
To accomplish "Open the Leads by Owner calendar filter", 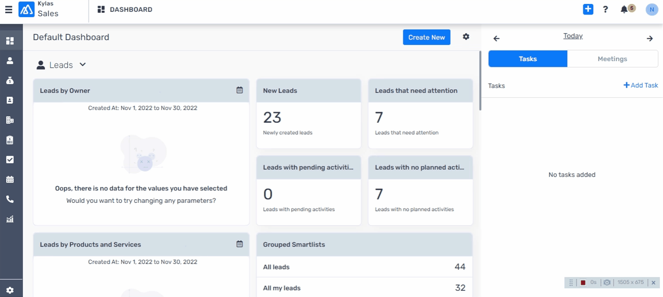I will 240,90.
